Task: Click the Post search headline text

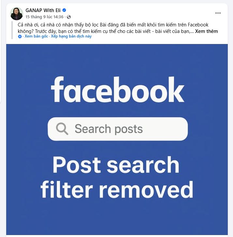Action: [116, 165]
